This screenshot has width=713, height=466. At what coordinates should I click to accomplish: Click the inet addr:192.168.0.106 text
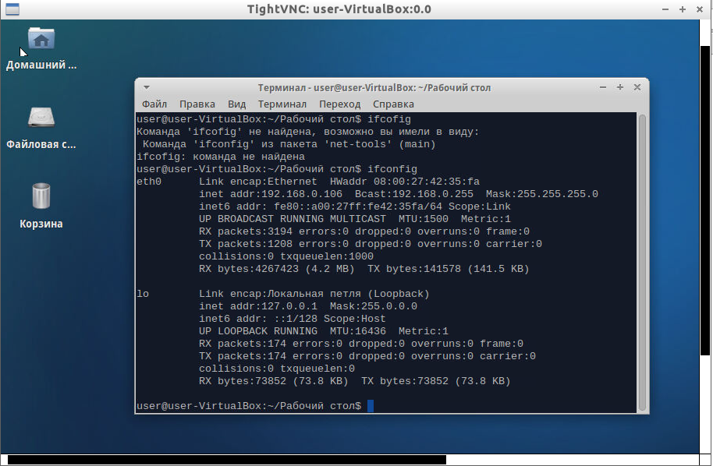click(x=271, y=194)
